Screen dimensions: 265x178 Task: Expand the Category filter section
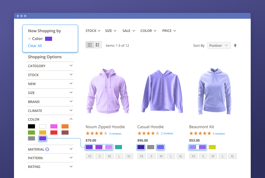click(x=50, y=66)
